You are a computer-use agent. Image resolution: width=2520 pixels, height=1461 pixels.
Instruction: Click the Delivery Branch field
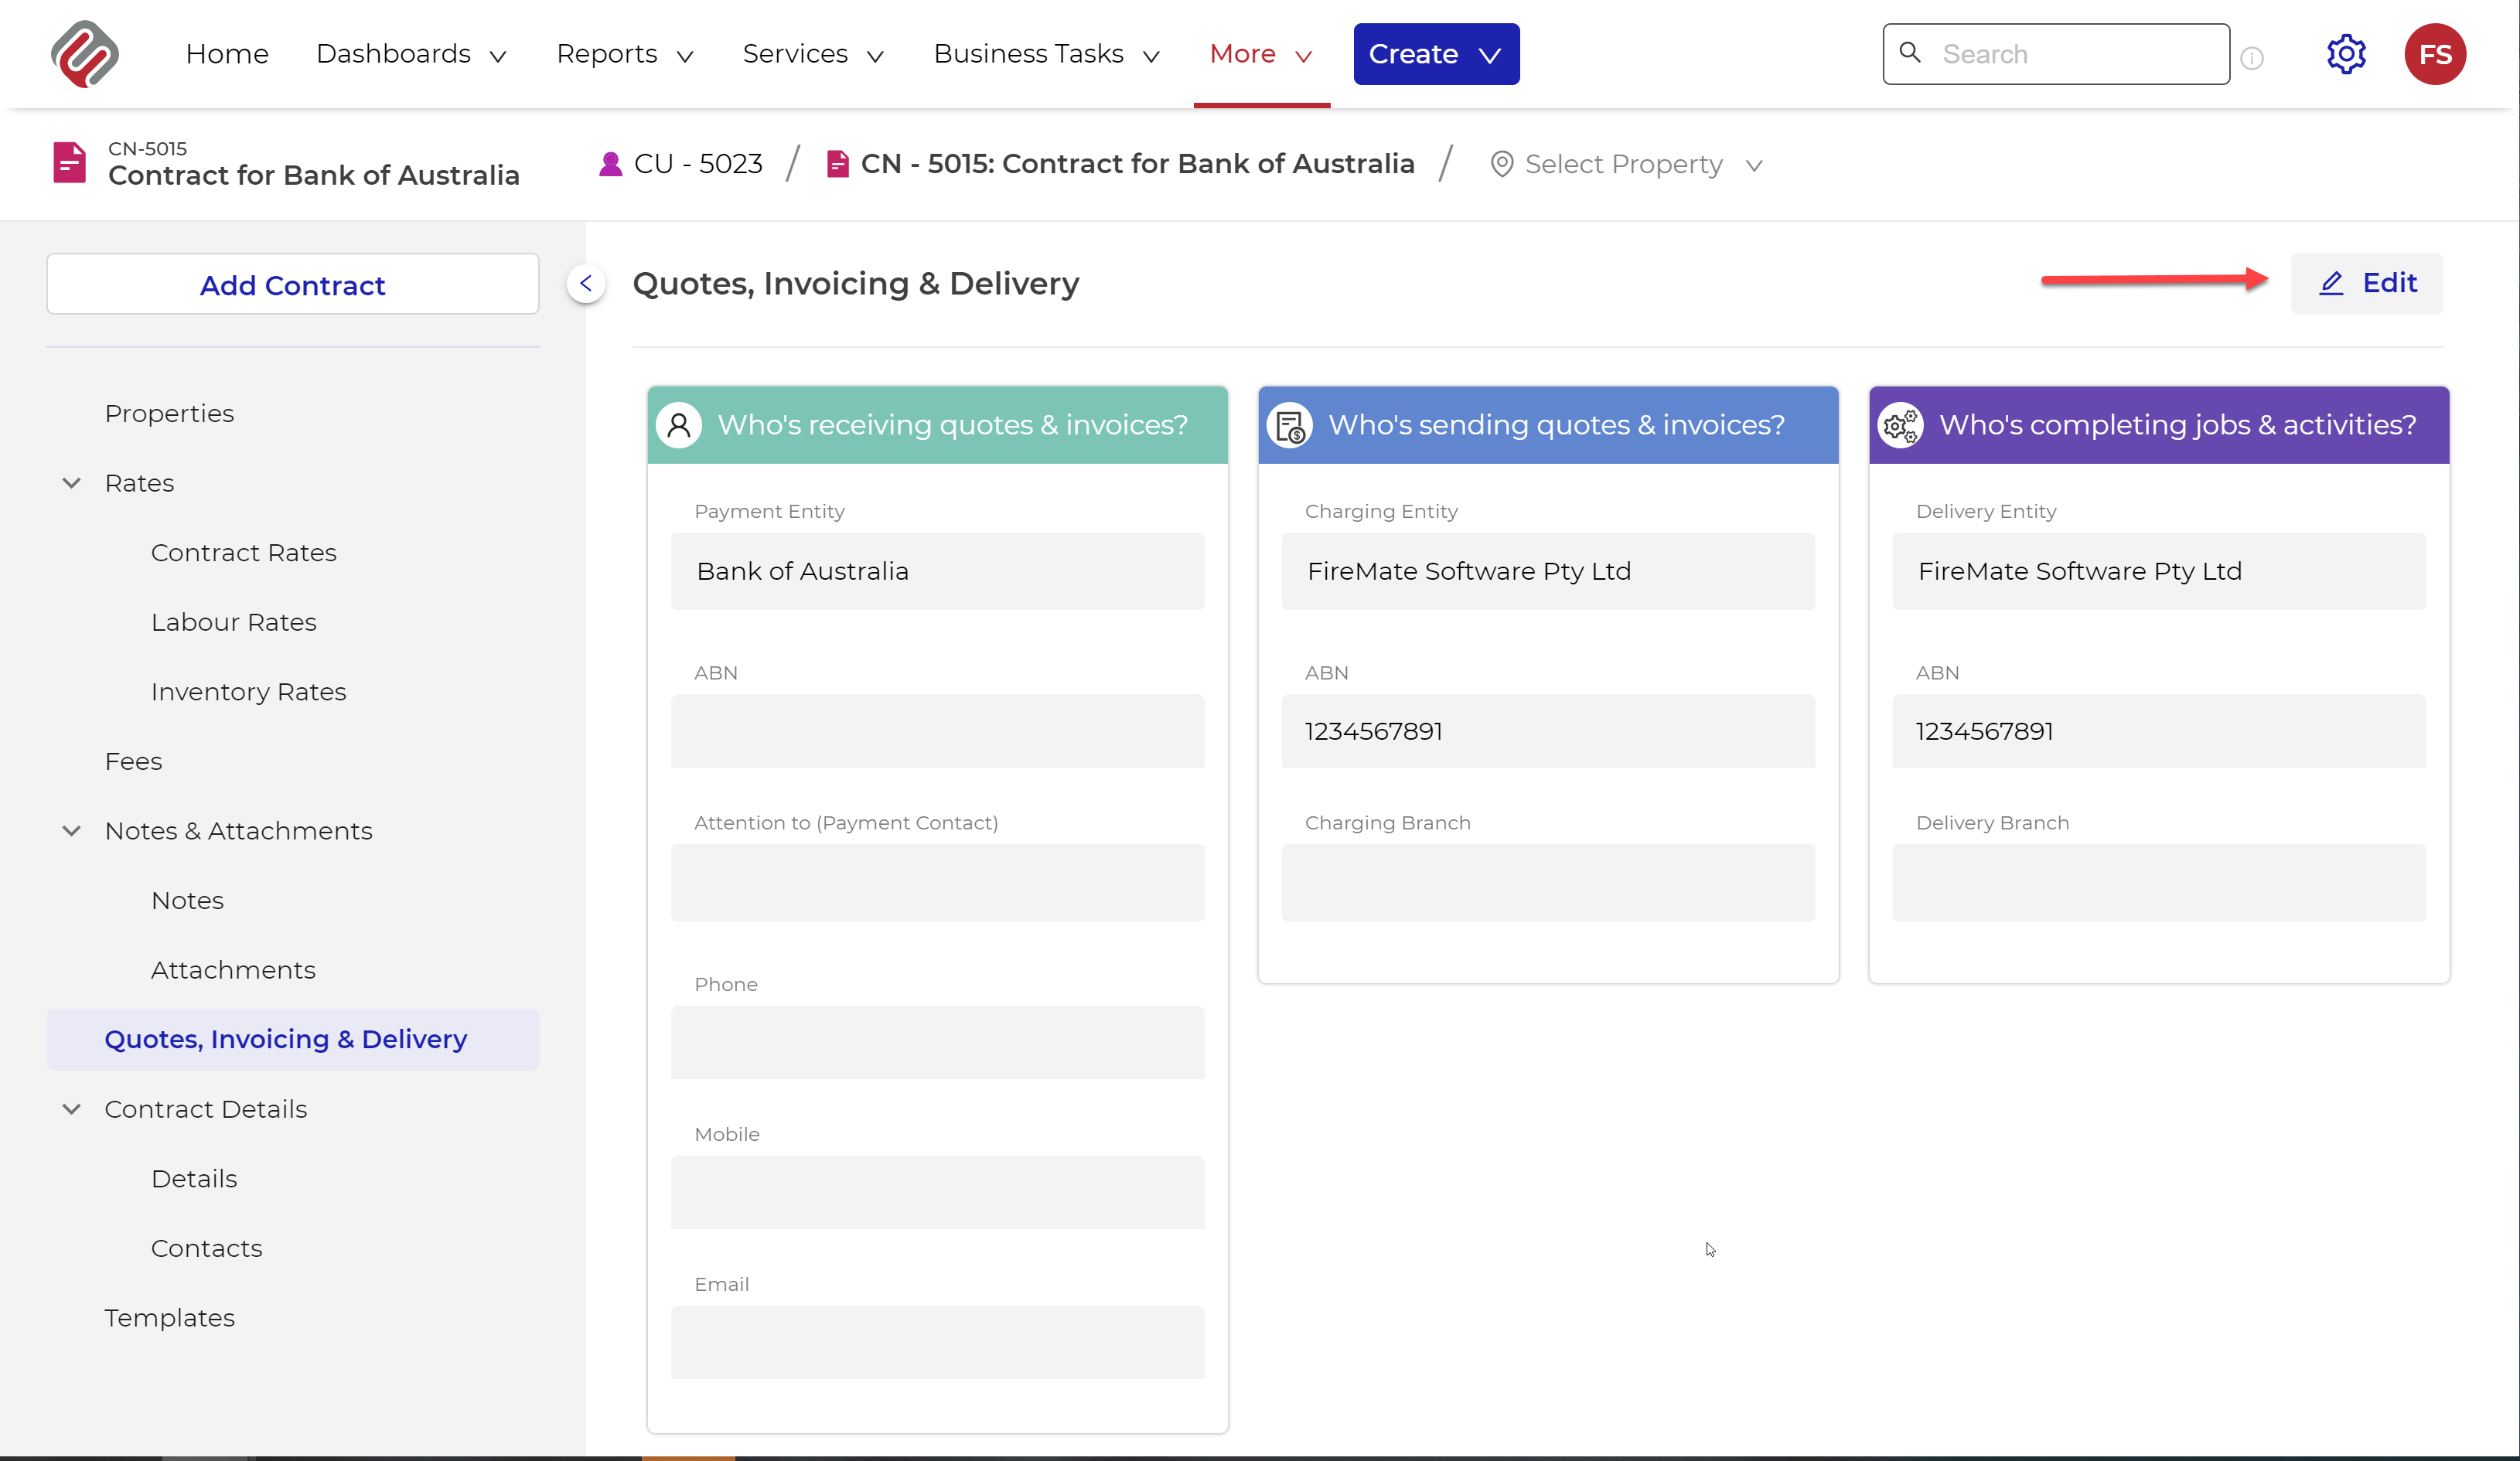(2159, 882)
